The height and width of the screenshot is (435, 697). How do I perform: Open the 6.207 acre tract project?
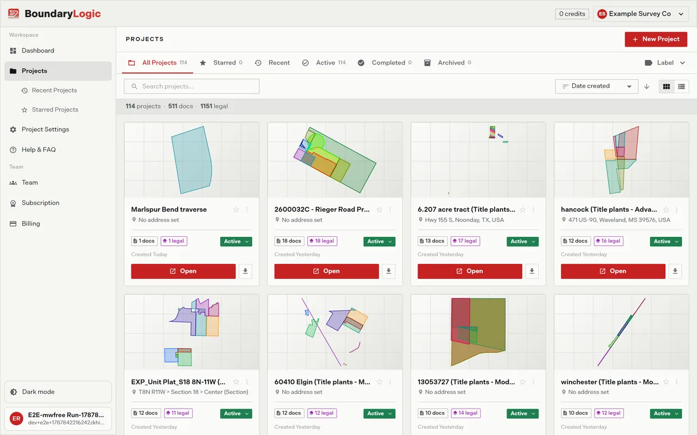click(470, 271)
